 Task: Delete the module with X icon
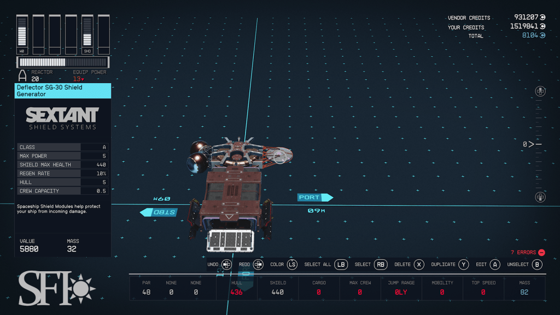coord(419,265)
